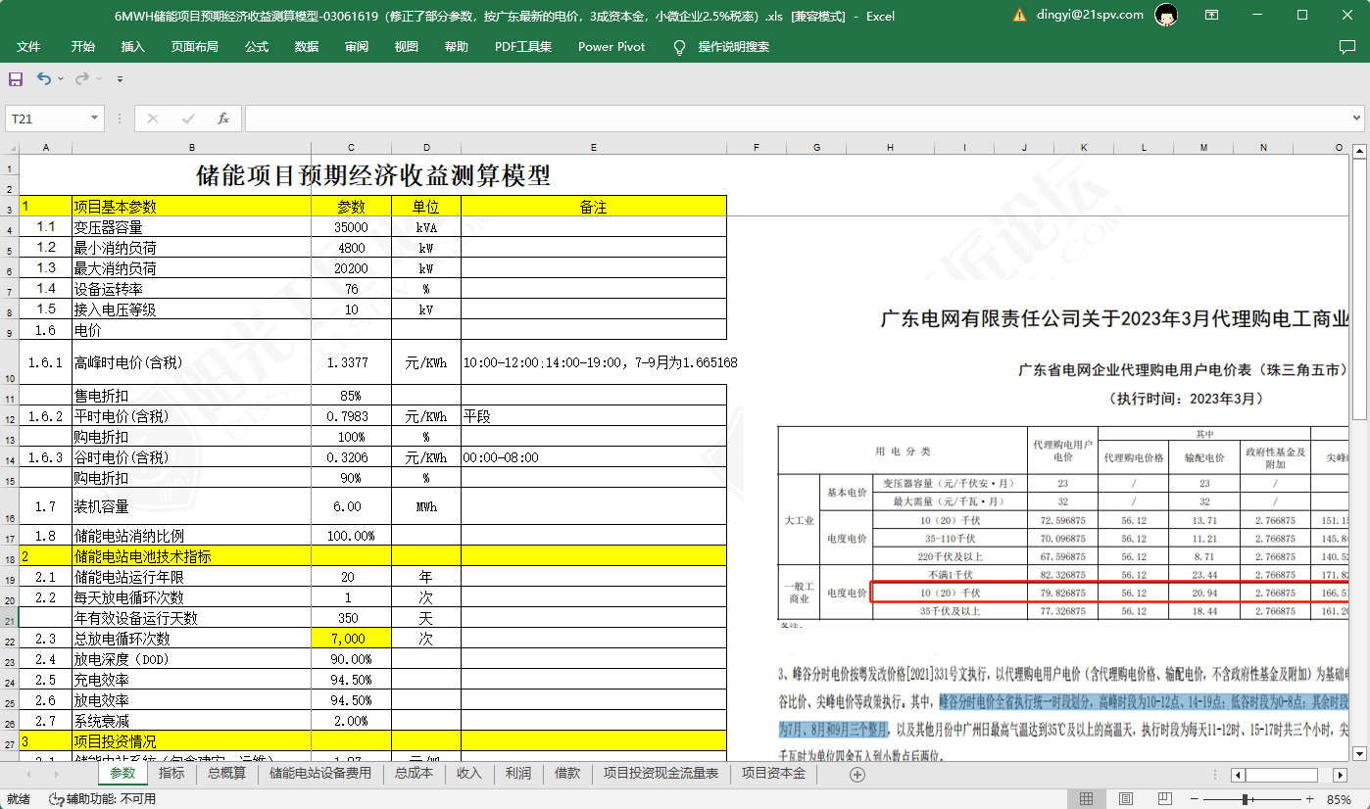Switch to the 利润 sheet tab
The height and width of the screenshot is (809, 1370).
click(518, 773)
